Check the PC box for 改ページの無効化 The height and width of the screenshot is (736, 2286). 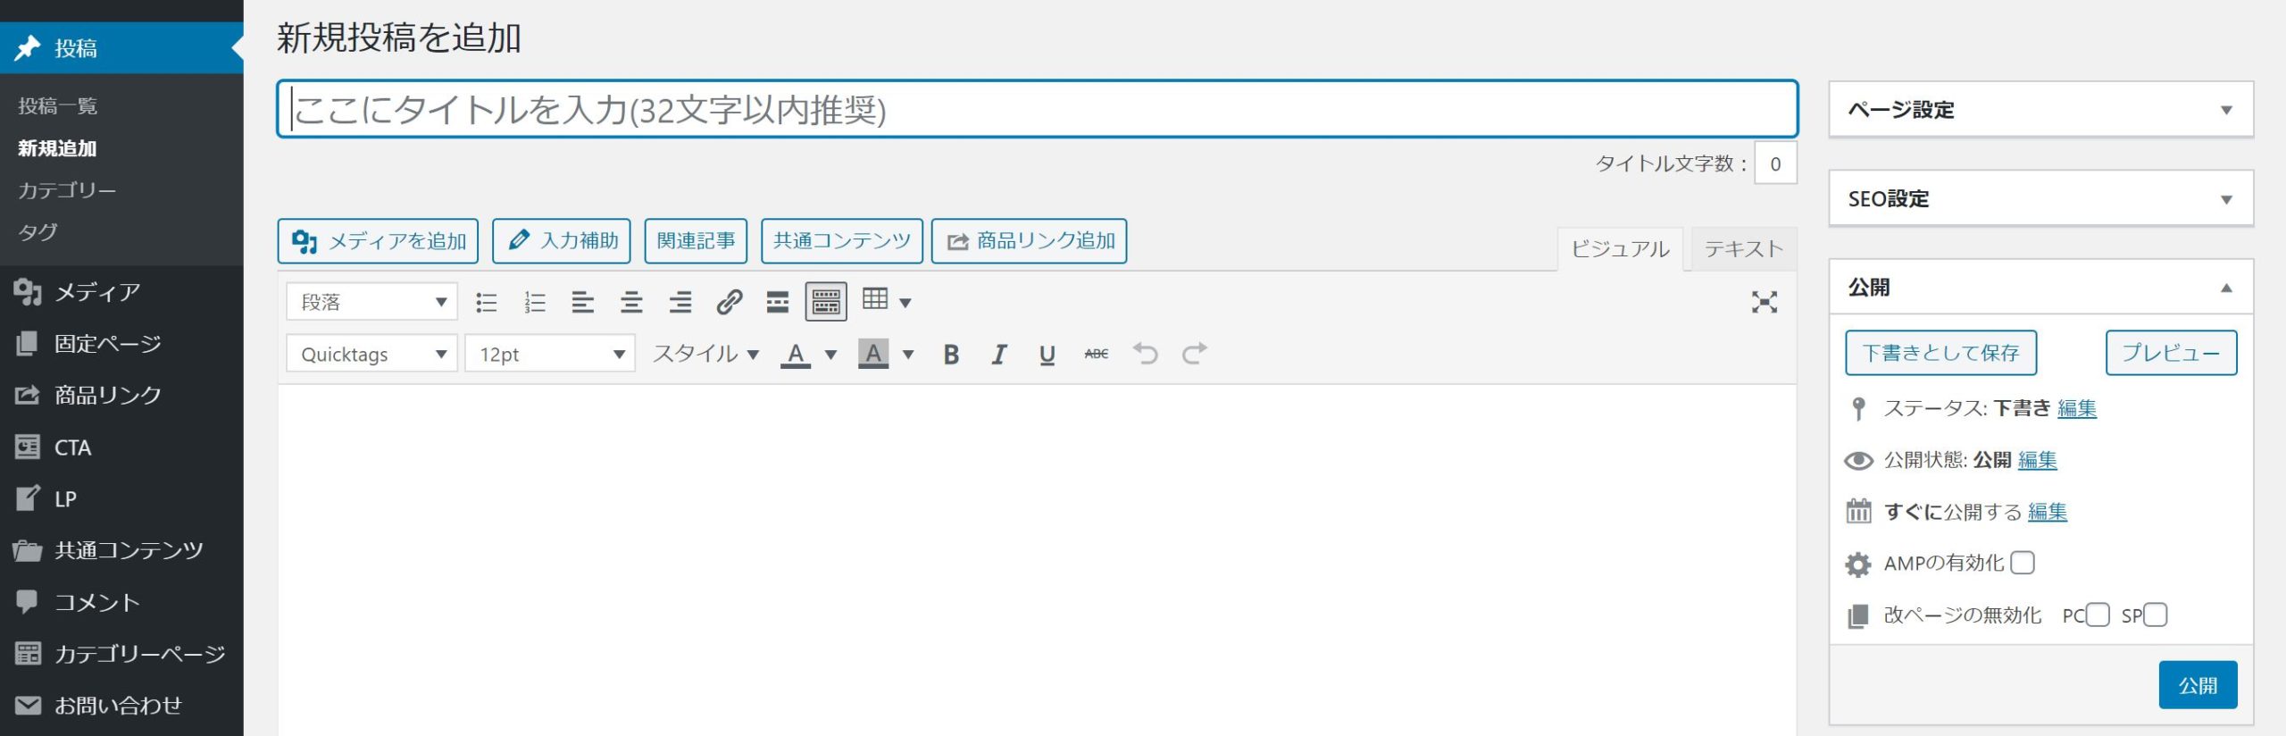coord(2098,615)
